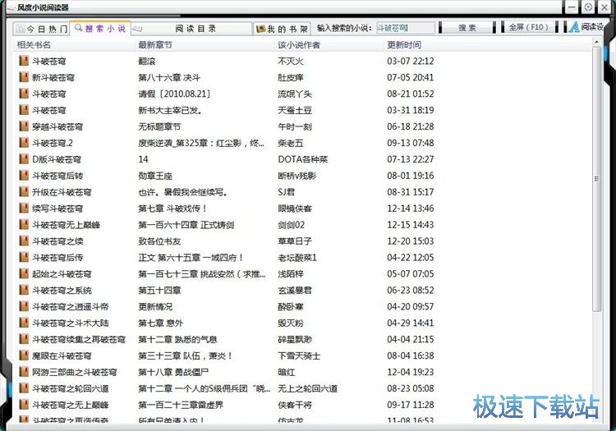Image resolution: width=616 pixels, height=431 pixels.
Task: Open the 我的书架 tab
Action: point(282,29)
